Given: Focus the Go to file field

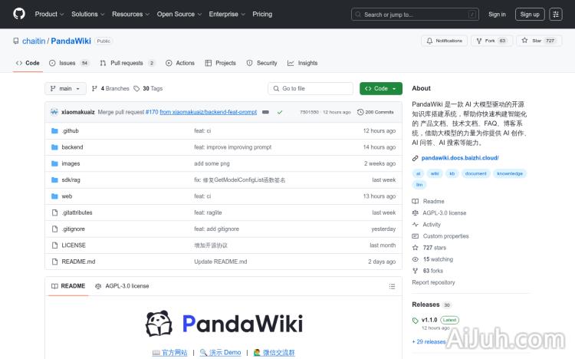Looking at the screenshot, I should pos(310,88).
